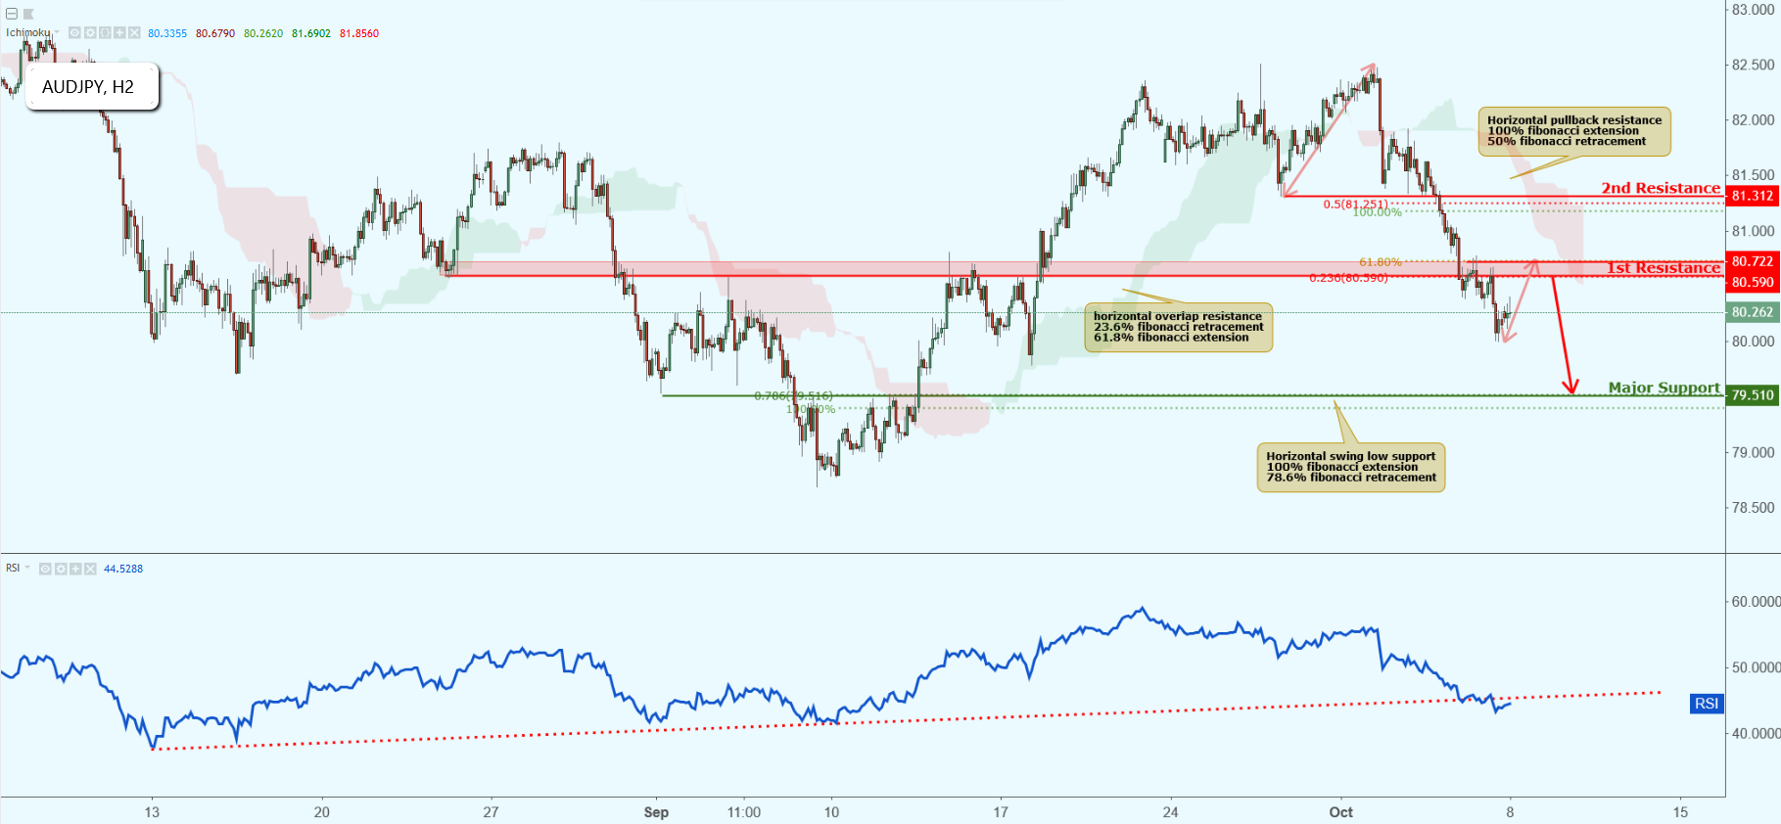Click the 0.236(80.590) fibonacci label
Viewport: 1781px width, 824px height.
click(1348, 278)
